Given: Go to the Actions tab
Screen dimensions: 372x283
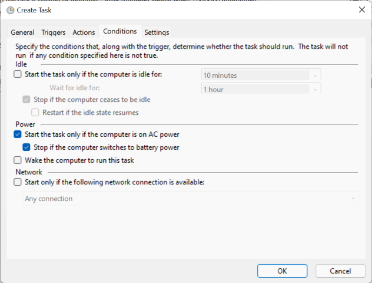Looking at the screenshot, I should click(x=84, y=32).
